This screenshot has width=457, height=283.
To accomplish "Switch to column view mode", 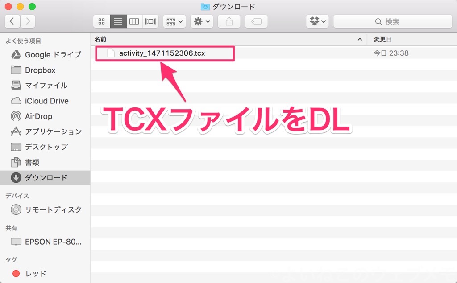I will tap(134, 21).
